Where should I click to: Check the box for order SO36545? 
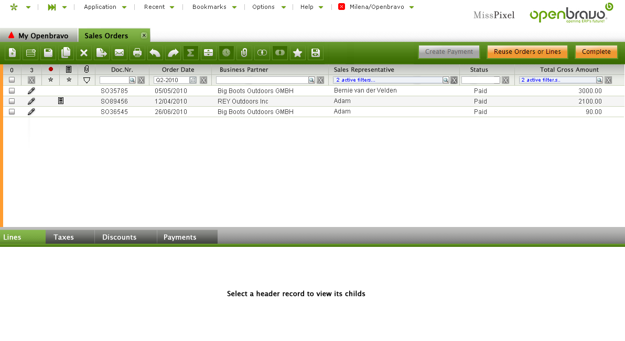pos(12,112)
